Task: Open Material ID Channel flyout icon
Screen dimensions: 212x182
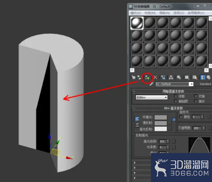Action: tap(187, 78)
